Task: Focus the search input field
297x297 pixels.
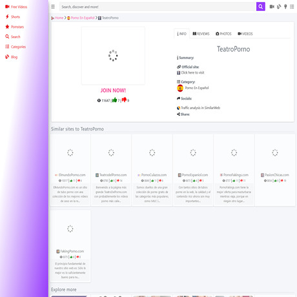Action: 158,6
